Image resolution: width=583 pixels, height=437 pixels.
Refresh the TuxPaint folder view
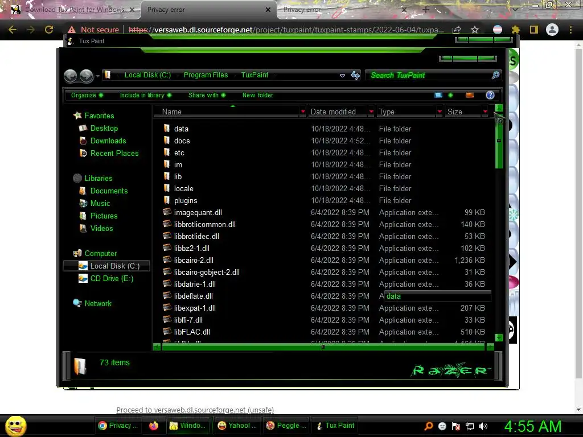point(355,76)
